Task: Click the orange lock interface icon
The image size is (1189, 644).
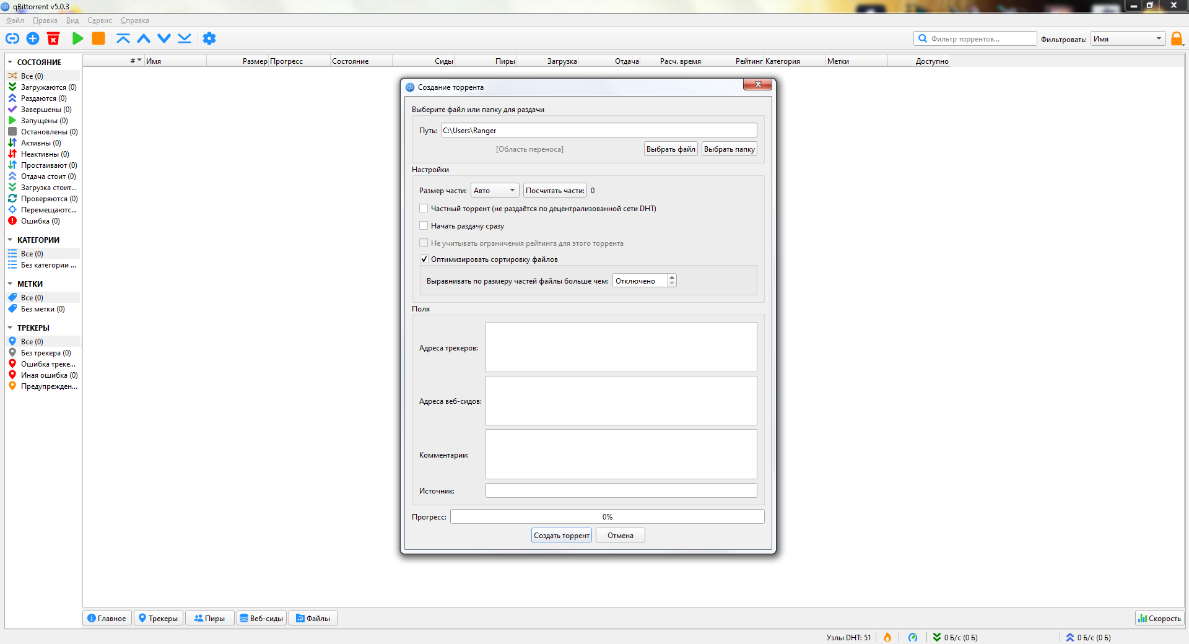Action: (1177, 38)
